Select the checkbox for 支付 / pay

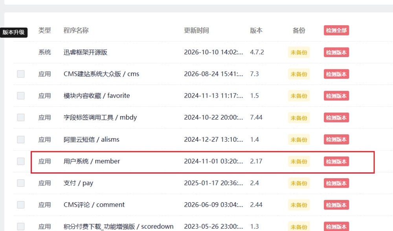(x=21, y=183)
